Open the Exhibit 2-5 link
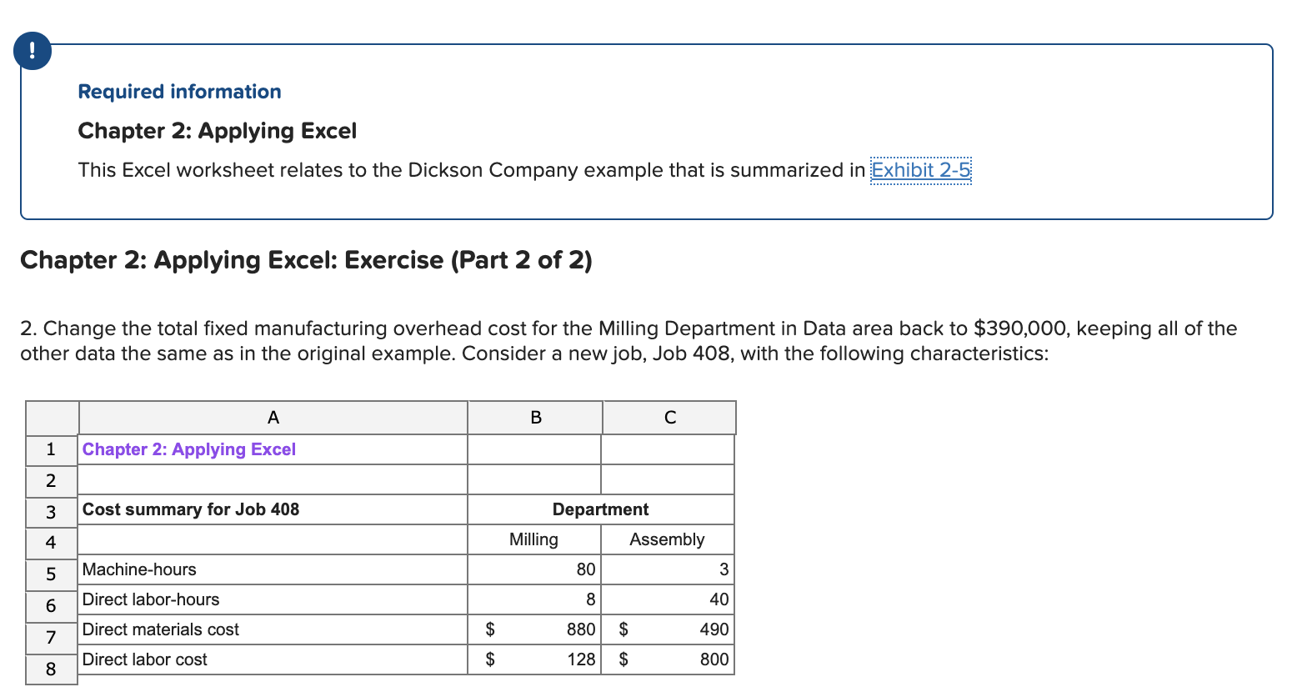 pyautogui.click(x=920, y=170)
